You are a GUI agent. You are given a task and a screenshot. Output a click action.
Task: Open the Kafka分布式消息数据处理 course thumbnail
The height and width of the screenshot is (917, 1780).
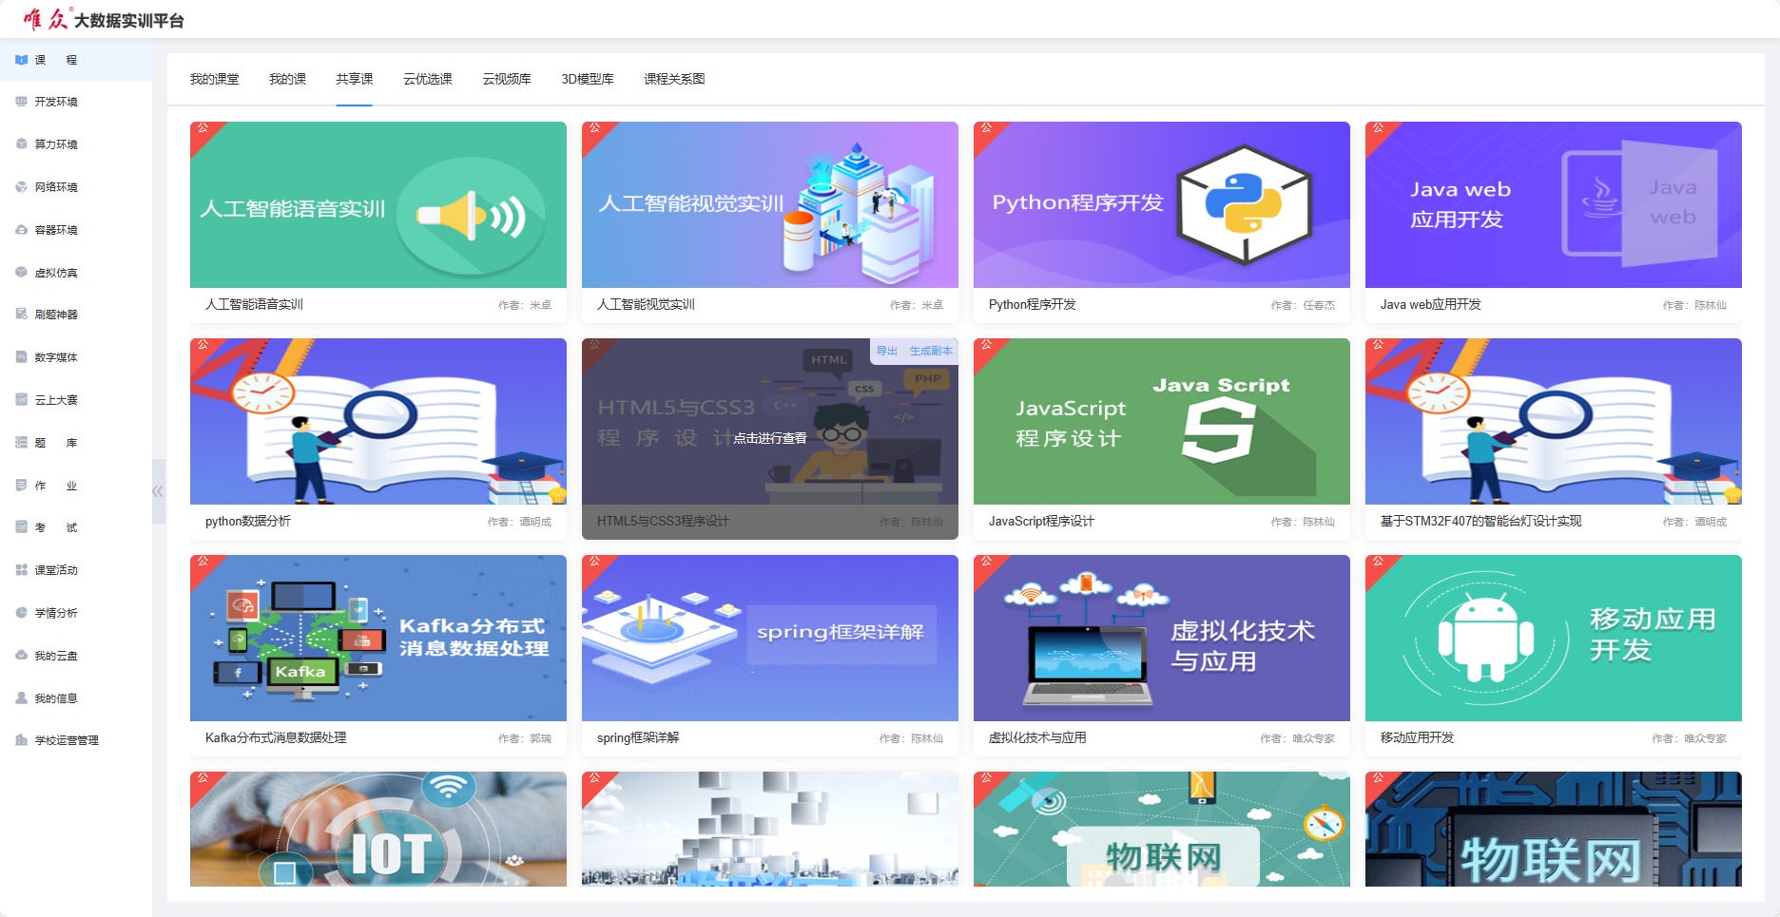377,638
